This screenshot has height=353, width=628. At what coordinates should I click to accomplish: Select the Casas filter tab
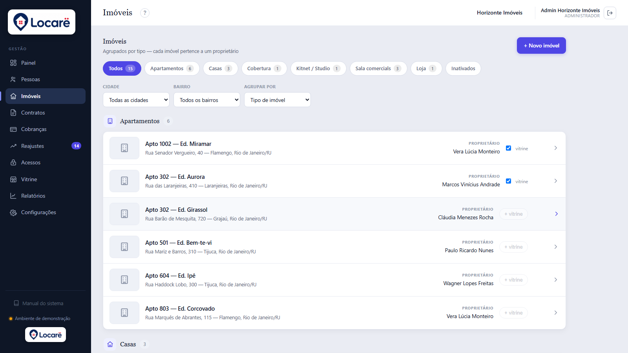(220, 68)
